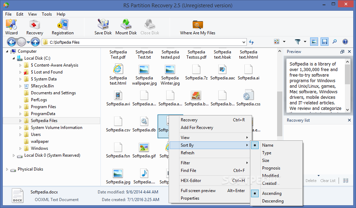Image resolution: width=356 pixels, height=208 pixels.
Task: Click the Save Disk icon
Action: coord(103,27)
